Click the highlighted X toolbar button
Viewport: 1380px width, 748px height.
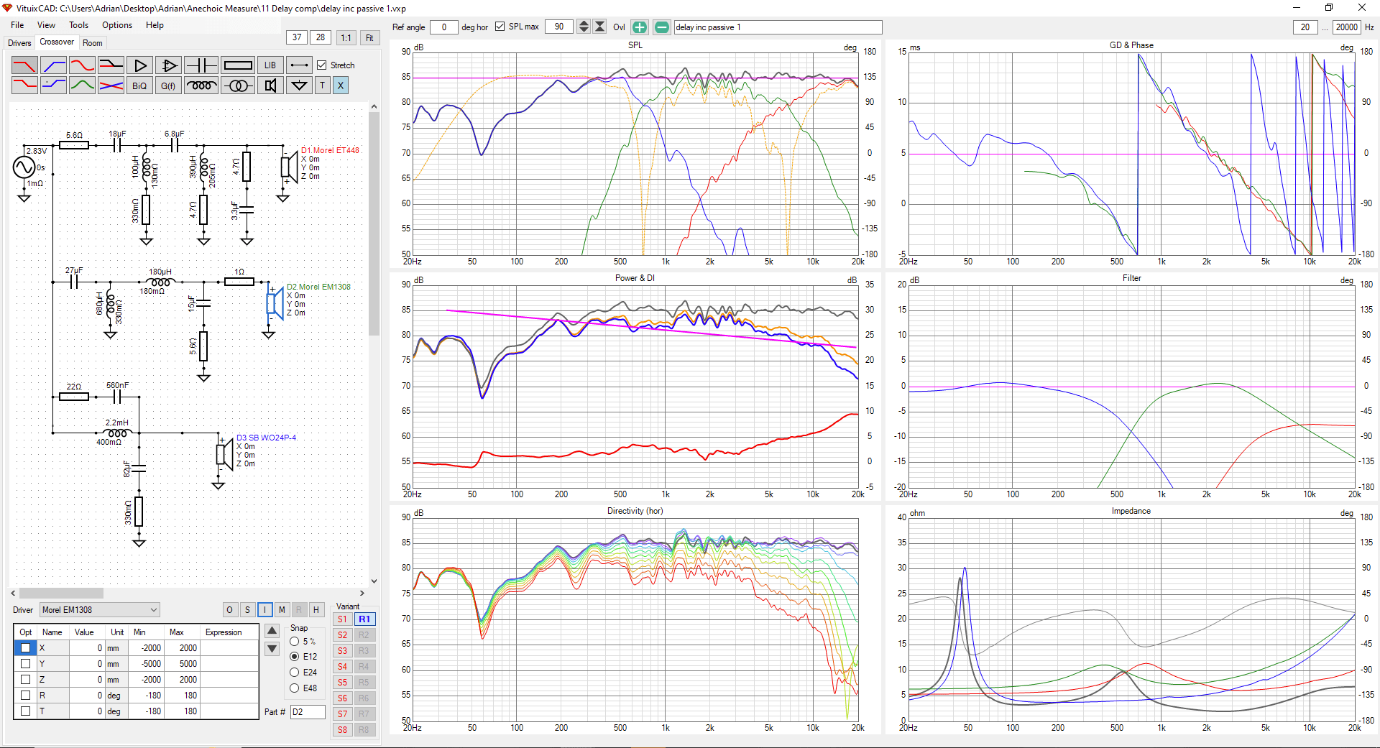tap(341, 86)
